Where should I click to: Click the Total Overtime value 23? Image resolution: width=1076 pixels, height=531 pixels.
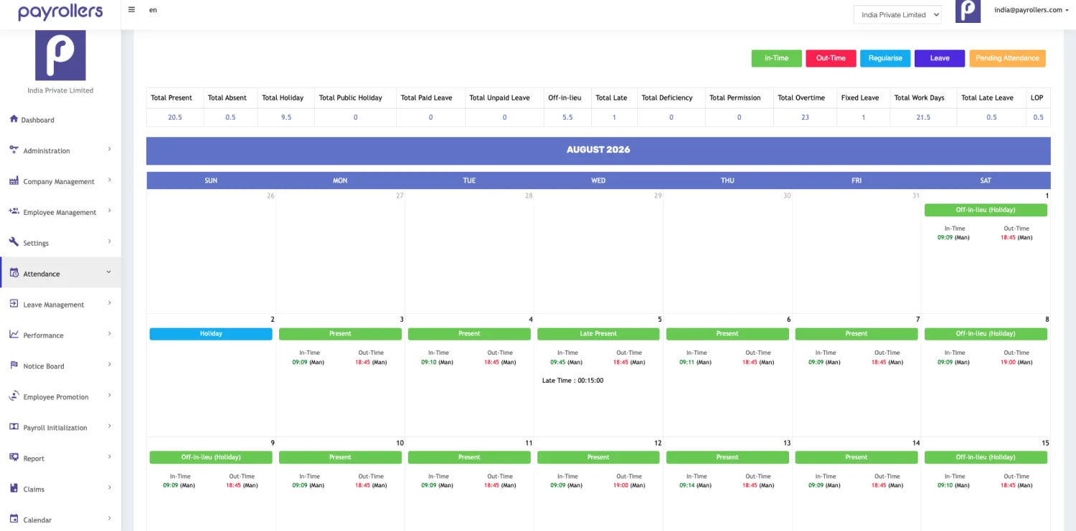805,118
